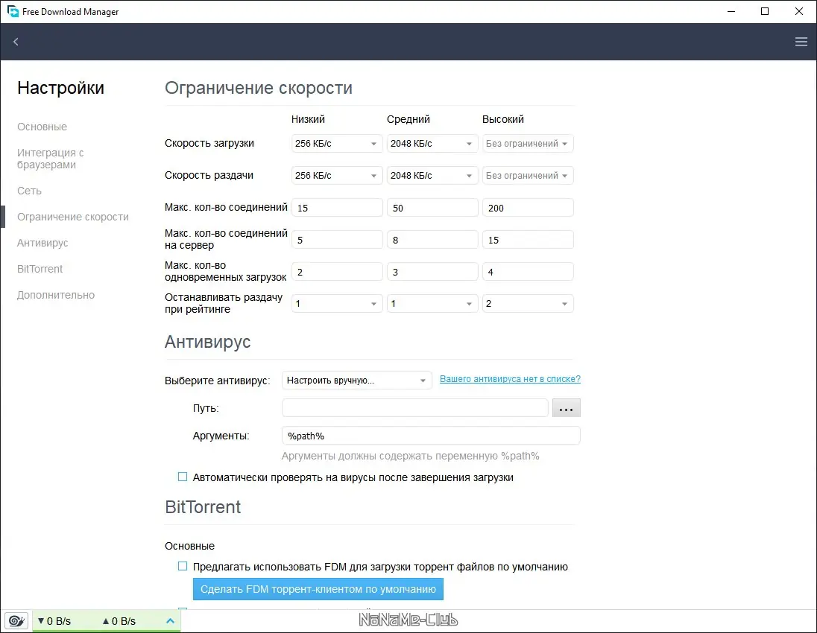Browse for antivirus path with ... button

(566, 407)
